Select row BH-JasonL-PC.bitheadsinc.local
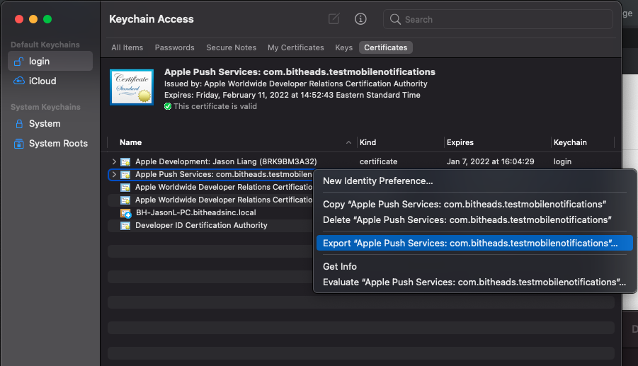Screen dimensions: 638x366 [x=210, y=212]
